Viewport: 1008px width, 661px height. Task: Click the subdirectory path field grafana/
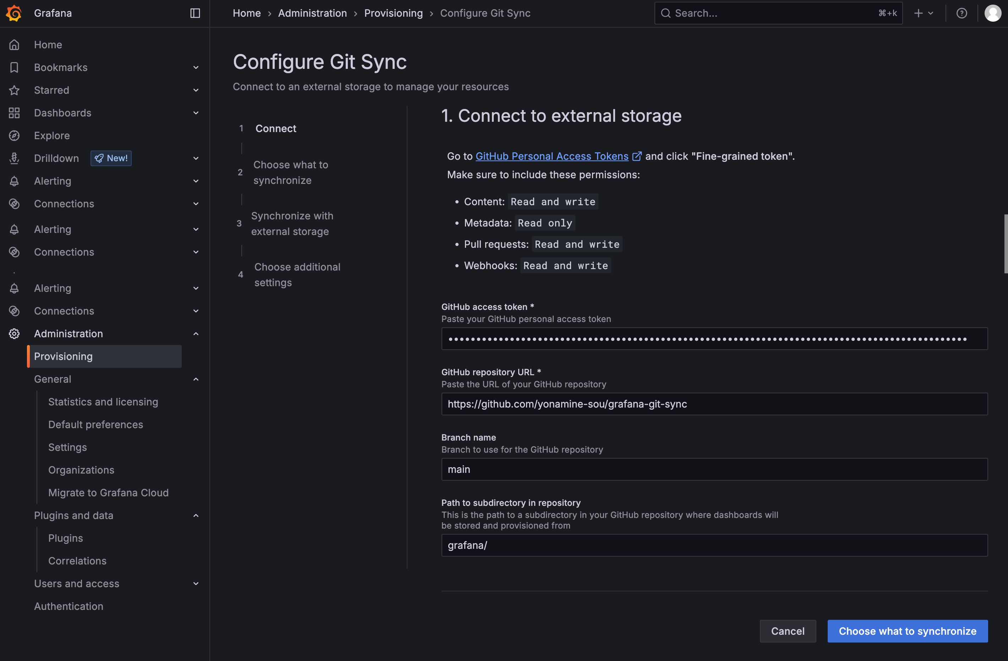[x=714, y=545]
